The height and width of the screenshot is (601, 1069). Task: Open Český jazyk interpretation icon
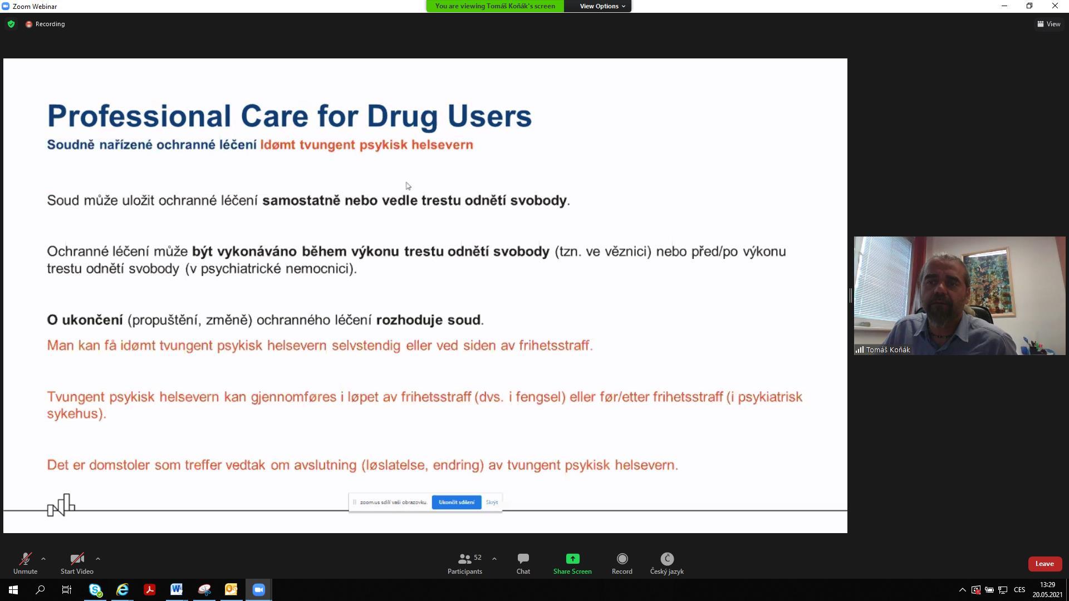click(666, 559)
